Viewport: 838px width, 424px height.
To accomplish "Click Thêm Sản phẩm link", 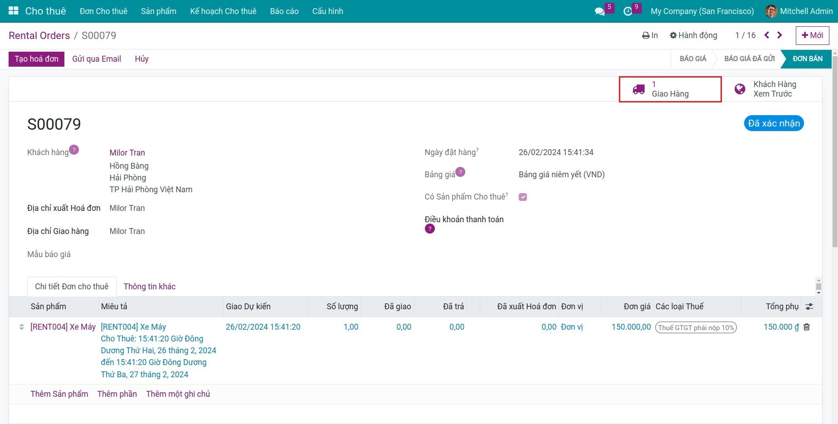I will 59,394.
